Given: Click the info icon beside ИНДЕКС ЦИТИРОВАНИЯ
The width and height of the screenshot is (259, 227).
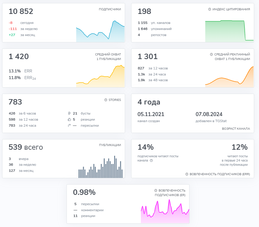Looking at the screenshot, I should point(210,9).
